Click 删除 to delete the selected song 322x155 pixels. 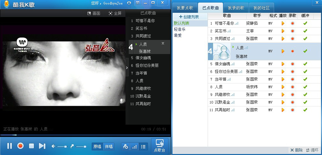[x=296, y=150]
